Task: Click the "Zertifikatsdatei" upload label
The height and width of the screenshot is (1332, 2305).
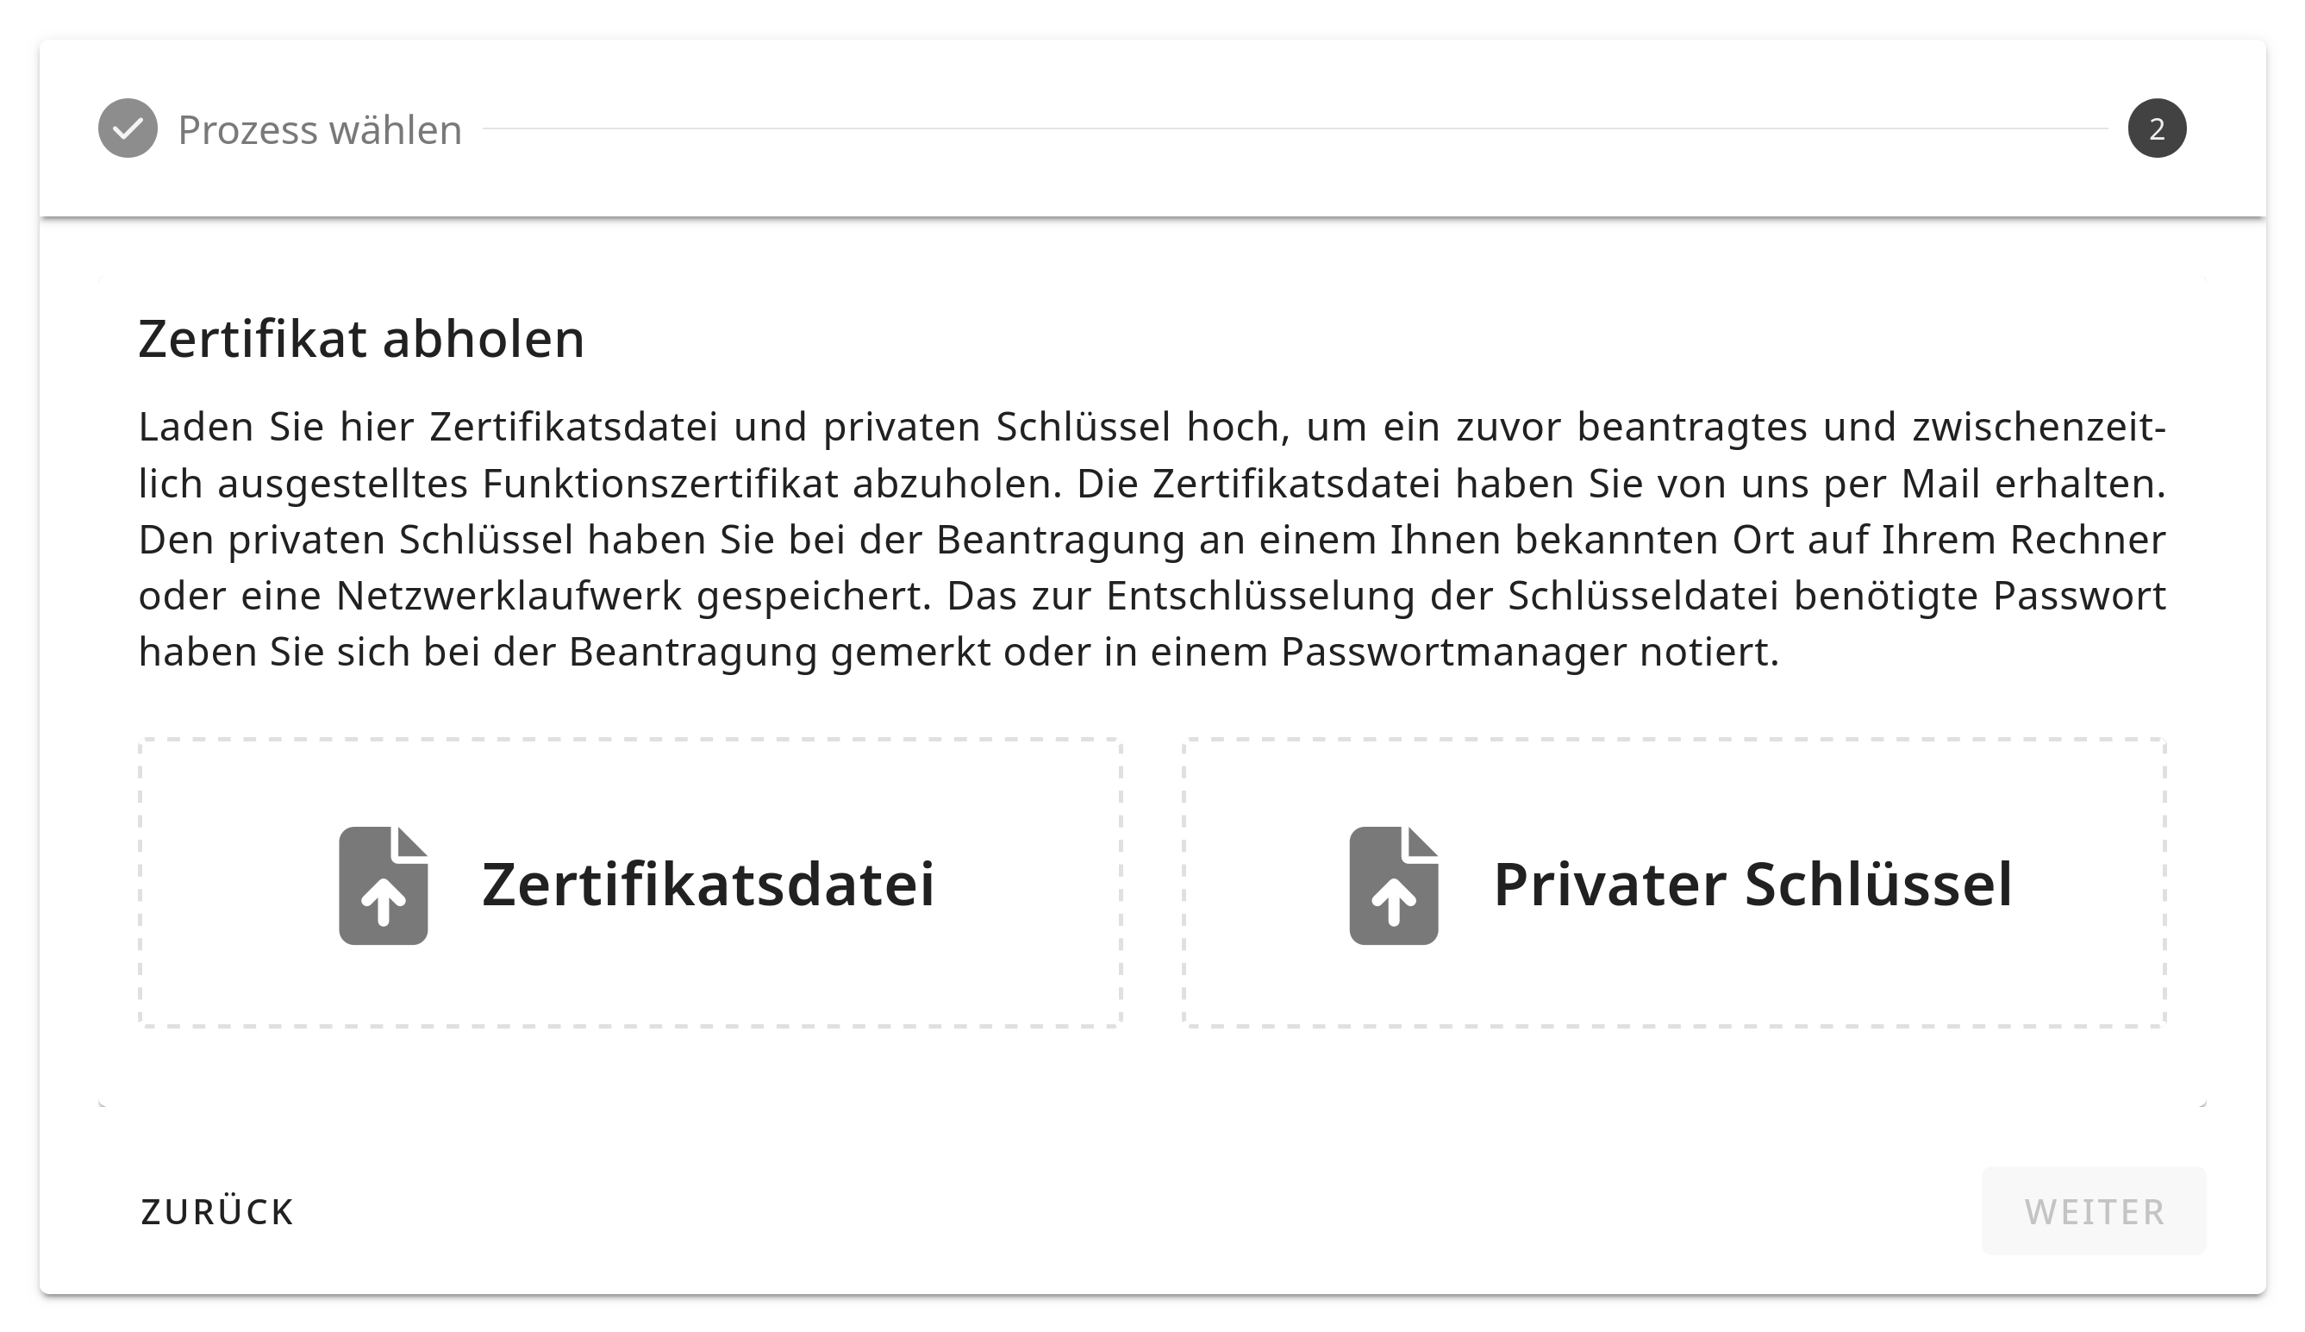Action: pyautogui.click(x=708, y=885)
